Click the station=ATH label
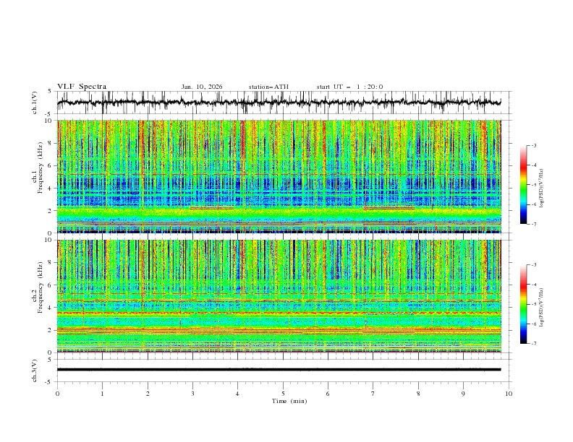The image size is (573, 442). (268, 87)
